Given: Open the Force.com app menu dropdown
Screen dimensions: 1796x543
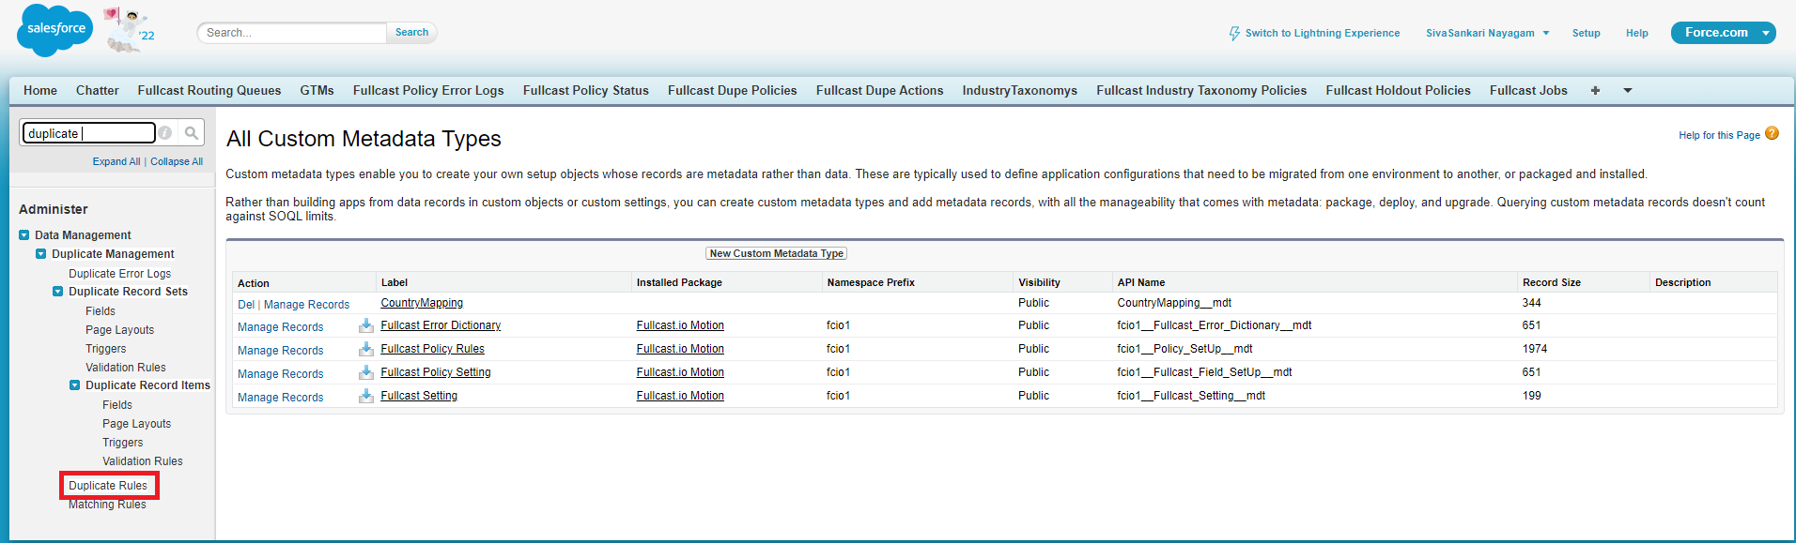Looking at the screenshot, I should click(1766, 33).
